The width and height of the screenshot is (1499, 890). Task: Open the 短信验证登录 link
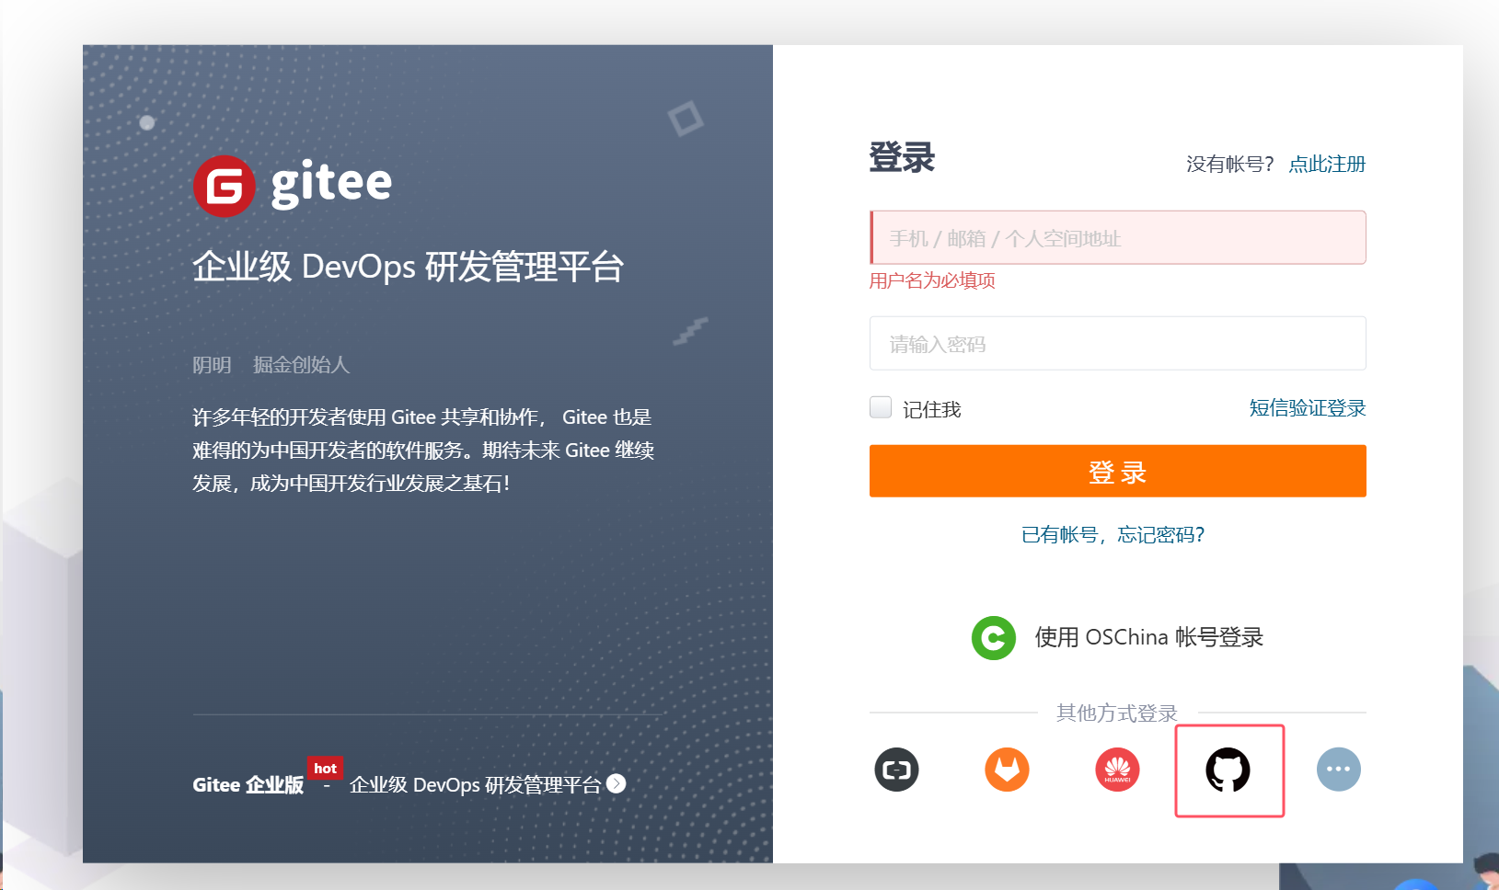pos(1308,408)
